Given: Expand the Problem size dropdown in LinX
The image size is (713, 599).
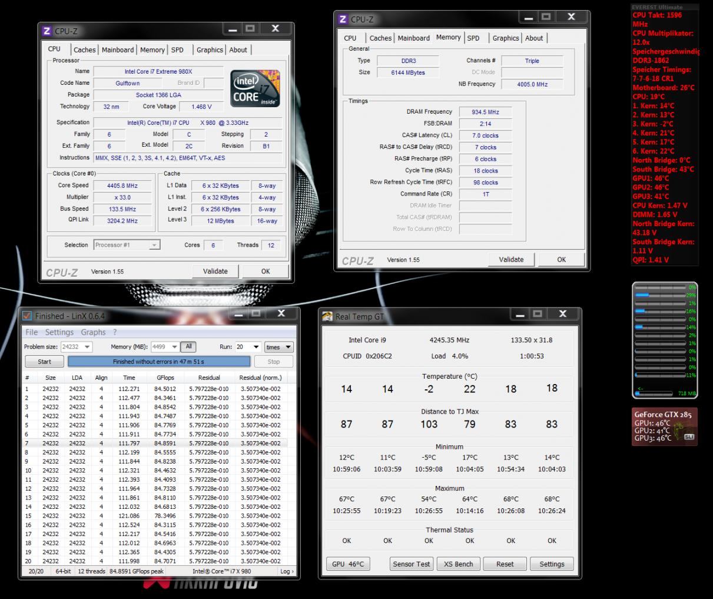Looking at the screenshot, I should coord(87,347).
